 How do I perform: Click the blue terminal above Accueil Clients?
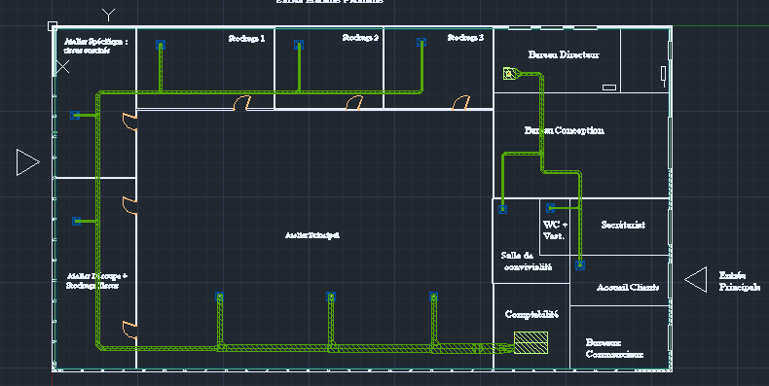point(580,265)
